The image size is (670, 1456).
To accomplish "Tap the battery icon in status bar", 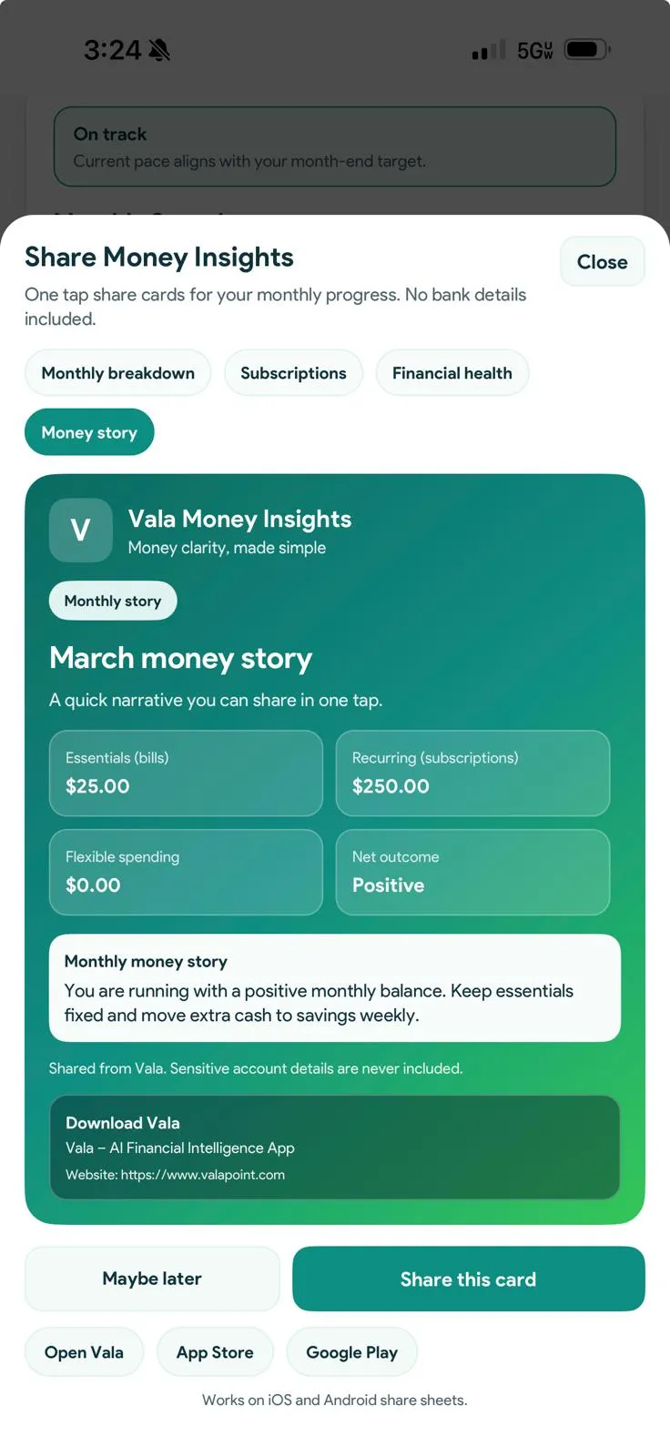I will pos(586,50).
